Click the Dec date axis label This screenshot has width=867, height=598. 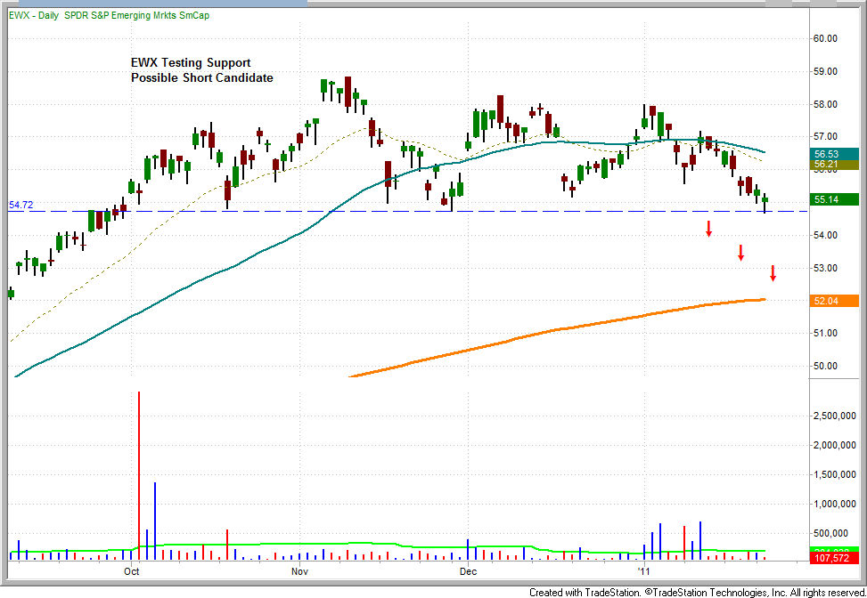point(468,571)
